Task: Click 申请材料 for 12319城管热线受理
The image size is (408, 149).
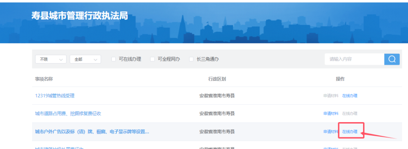Action: [x=331, y=96]
